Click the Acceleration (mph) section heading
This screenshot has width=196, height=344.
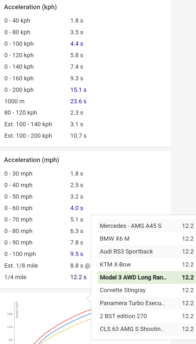coord(31,160)
